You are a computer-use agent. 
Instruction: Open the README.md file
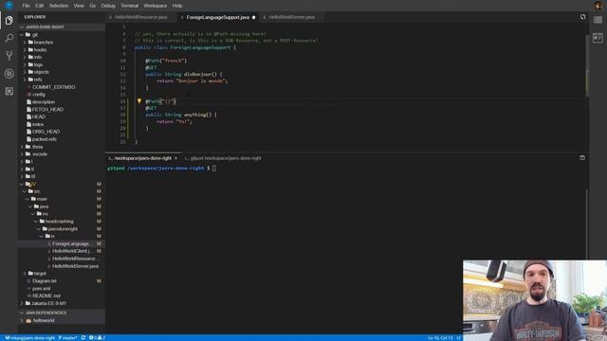pyautogui.click(x=46, y=296)
